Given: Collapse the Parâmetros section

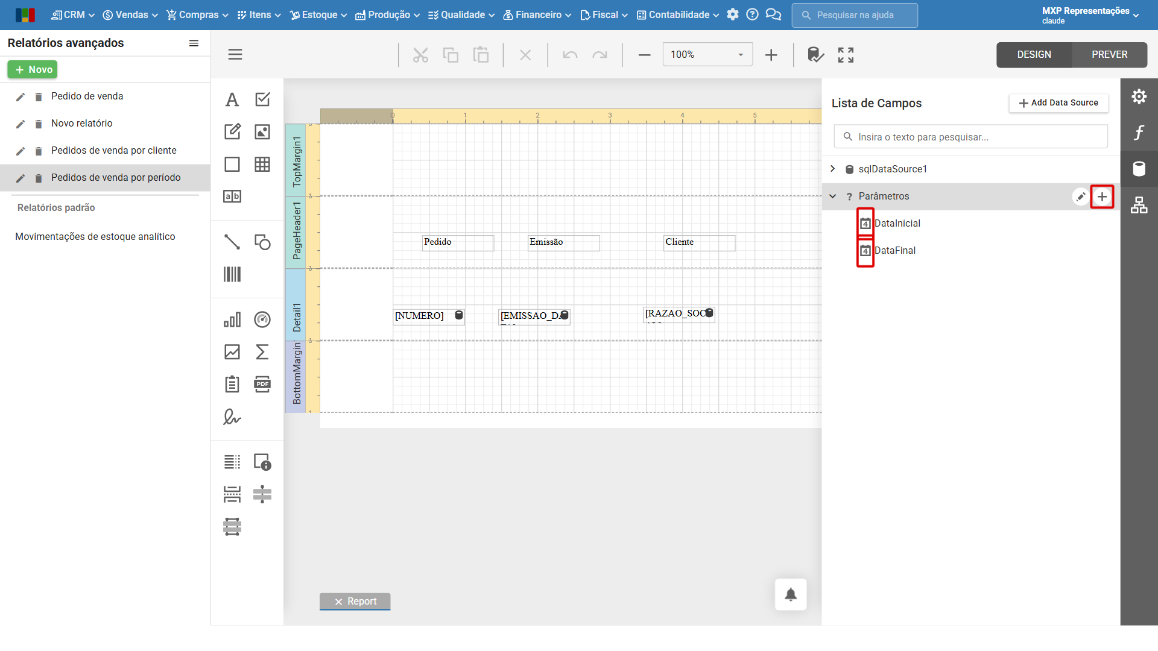Looking at the screenshot, I should [833, 196].
